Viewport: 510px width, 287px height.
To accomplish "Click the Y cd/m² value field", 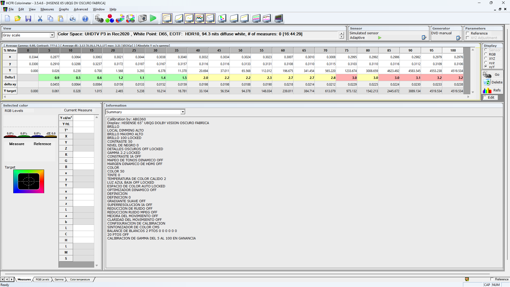I will point(83,118).
